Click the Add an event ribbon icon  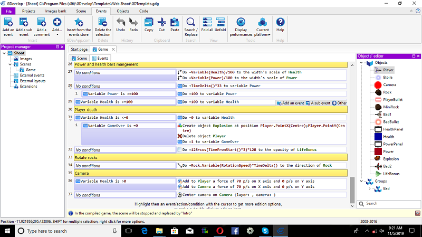pos(8,22)
